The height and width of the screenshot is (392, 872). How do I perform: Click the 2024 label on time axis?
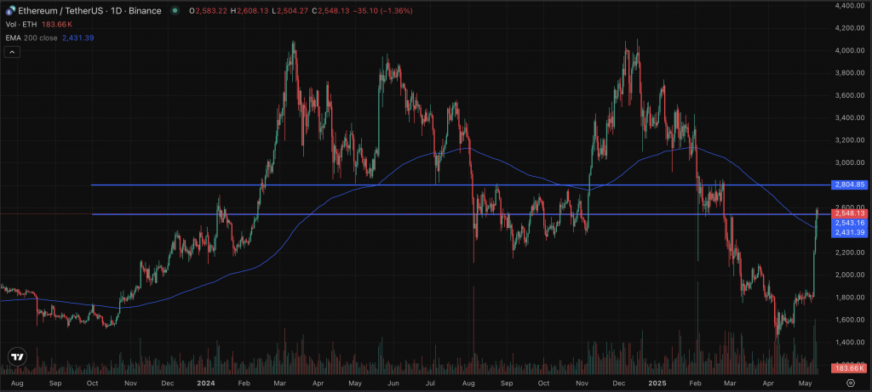point(206,383)
